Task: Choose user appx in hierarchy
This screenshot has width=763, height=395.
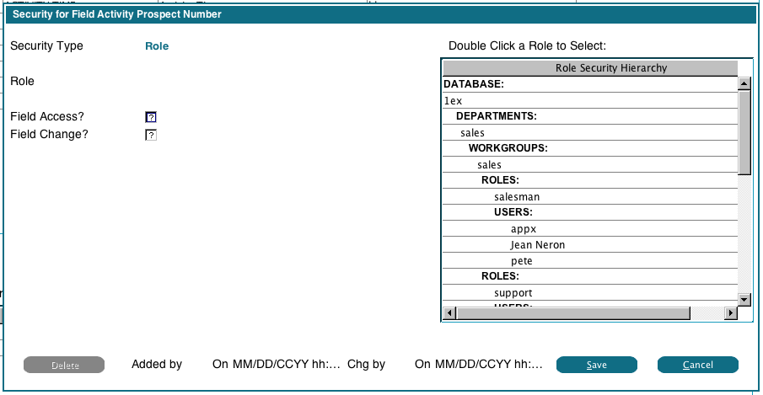Action: (524, 229)
